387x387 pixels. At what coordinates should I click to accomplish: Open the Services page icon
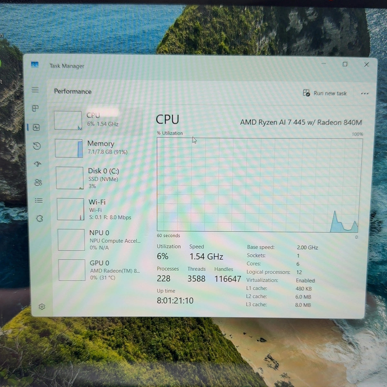[x=39, y=219]
